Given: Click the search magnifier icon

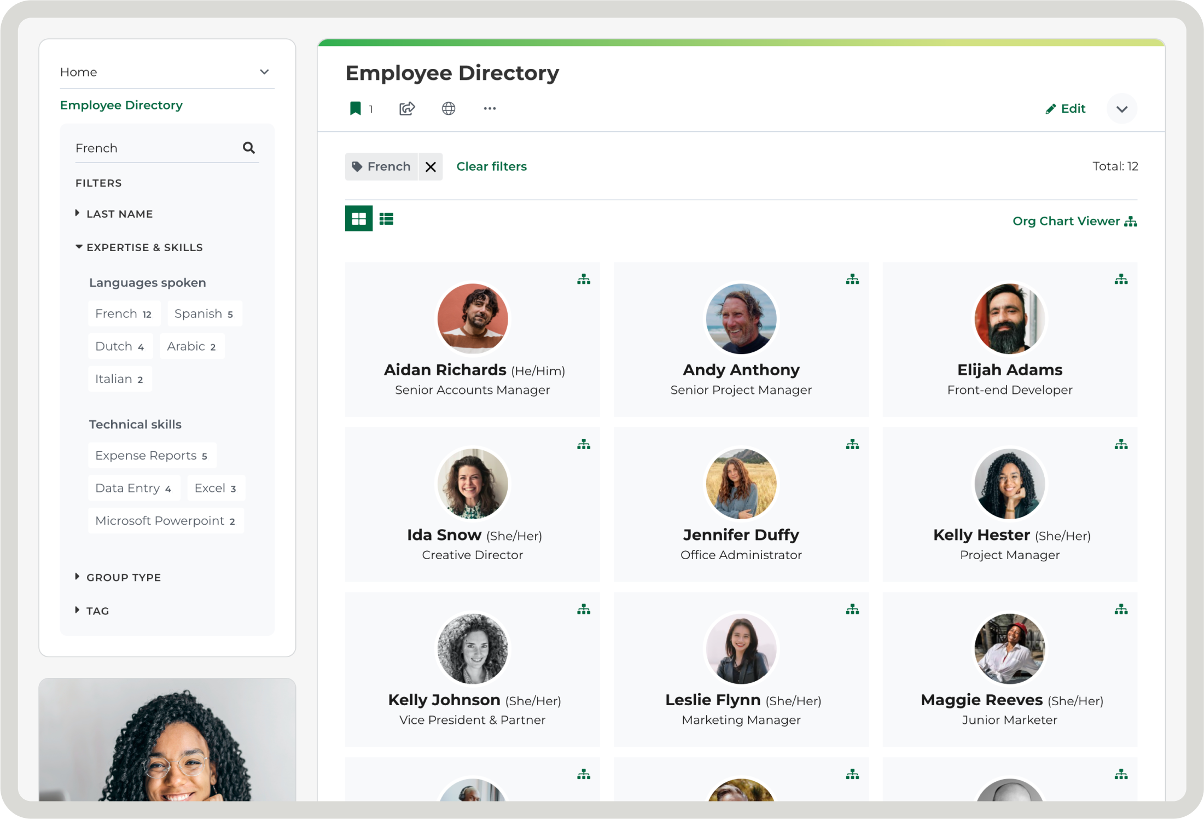Looking at the screenshot, I should 249,148.
